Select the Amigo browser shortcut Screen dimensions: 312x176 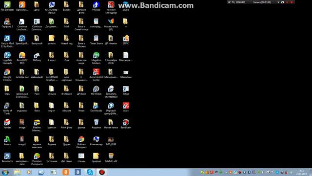(7, 141)
